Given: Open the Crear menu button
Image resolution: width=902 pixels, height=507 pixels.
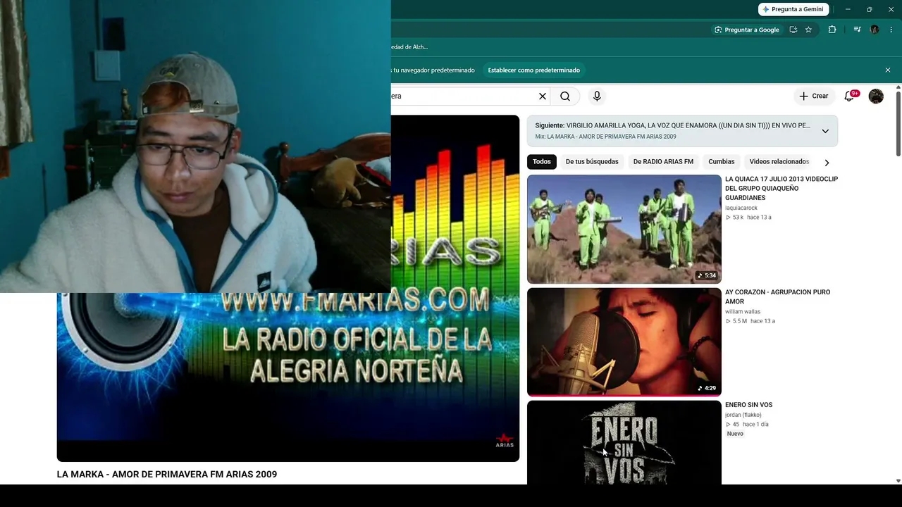Looking at the screenshot, I should click(813, 96).
